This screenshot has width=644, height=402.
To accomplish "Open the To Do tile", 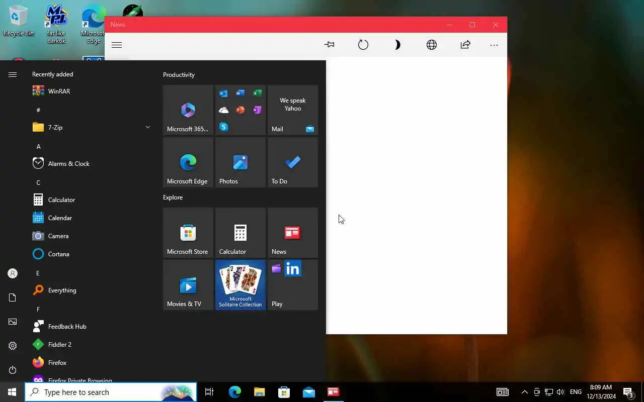I will tap(293, 162).
